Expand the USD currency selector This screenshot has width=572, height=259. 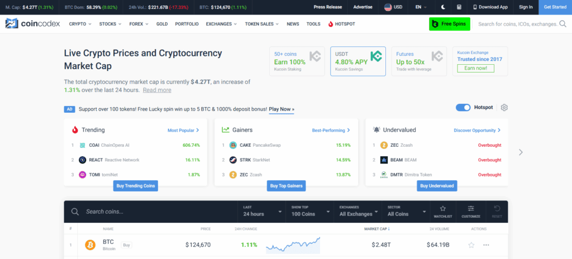394,7
